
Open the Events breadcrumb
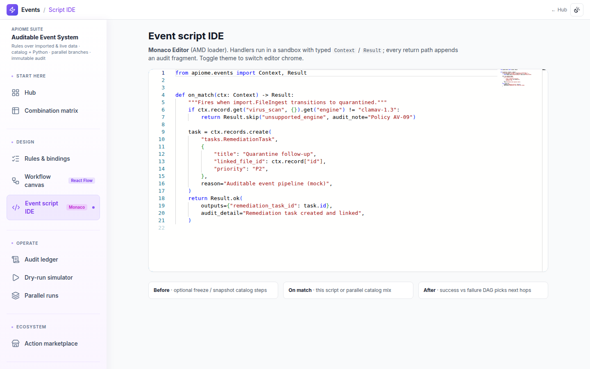31,10
